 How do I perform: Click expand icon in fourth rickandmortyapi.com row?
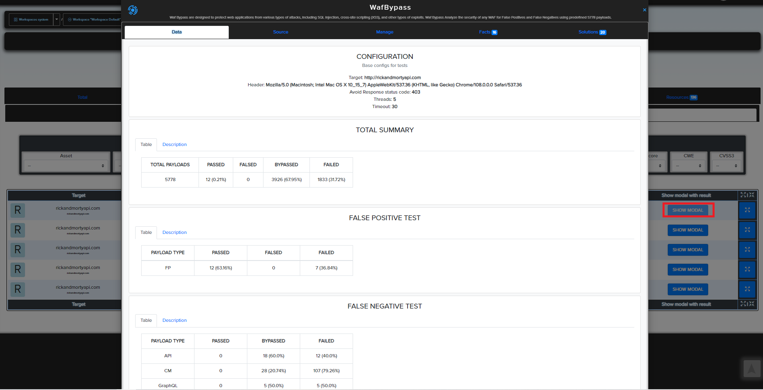(747, 269)
